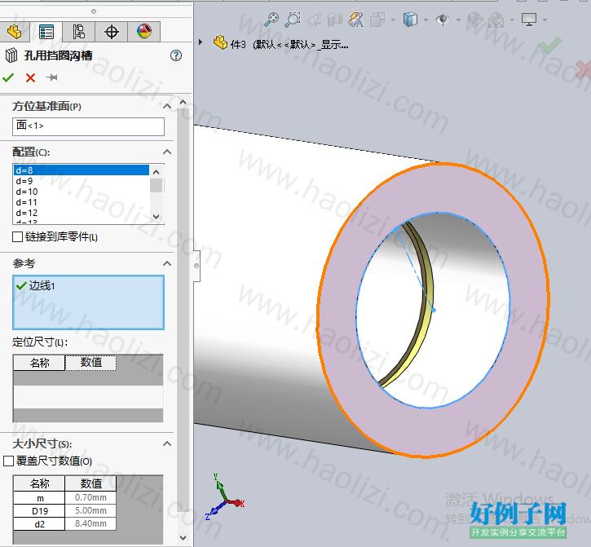Open Apply Scene dropdown arrow
591x547 pixels.
pos(512,20)
